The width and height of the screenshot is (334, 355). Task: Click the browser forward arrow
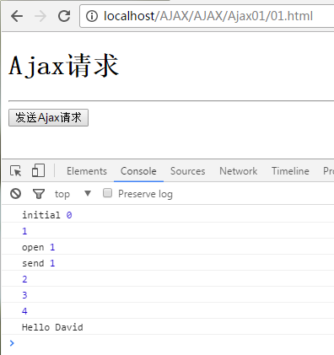pyautogui.click(x=40, y=16)
